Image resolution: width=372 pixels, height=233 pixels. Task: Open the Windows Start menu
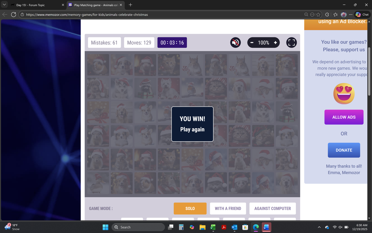(x=105, y=227)
